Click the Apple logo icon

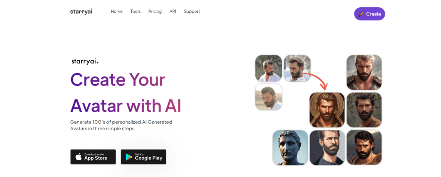click(79, 157)
